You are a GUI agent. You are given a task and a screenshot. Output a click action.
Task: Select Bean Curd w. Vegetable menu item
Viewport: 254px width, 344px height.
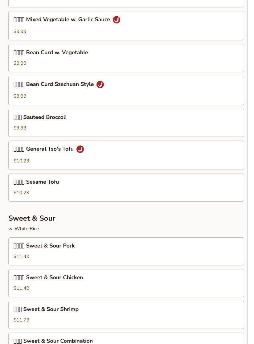click(126, 58)
